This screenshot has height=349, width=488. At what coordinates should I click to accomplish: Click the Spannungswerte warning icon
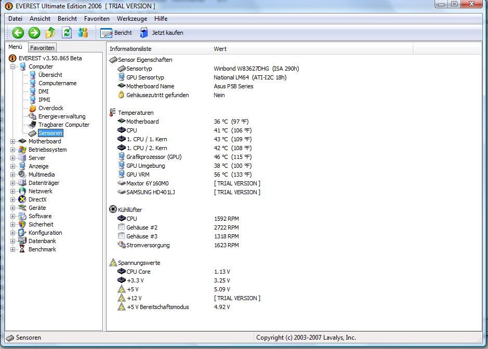coord(113,262)
